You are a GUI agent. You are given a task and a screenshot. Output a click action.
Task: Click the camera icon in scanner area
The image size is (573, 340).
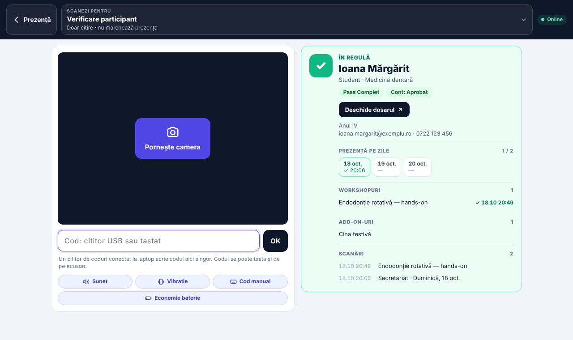click(x=173, y=132)
